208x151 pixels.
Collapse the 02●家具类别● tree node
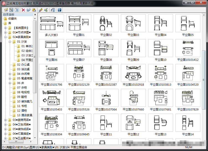click(6, 37)
